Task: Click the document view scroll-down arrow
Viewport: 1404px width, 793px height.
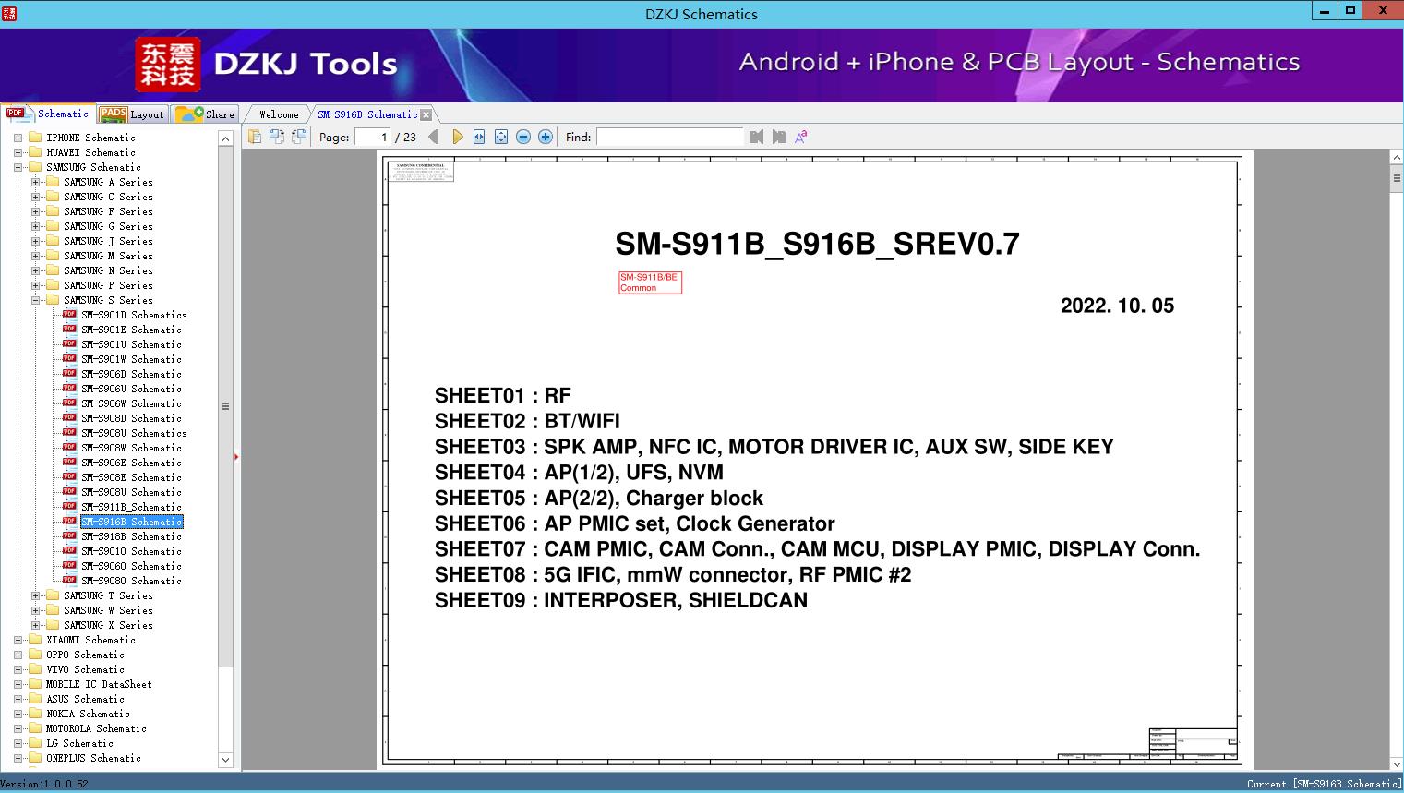Action: 1397,763
